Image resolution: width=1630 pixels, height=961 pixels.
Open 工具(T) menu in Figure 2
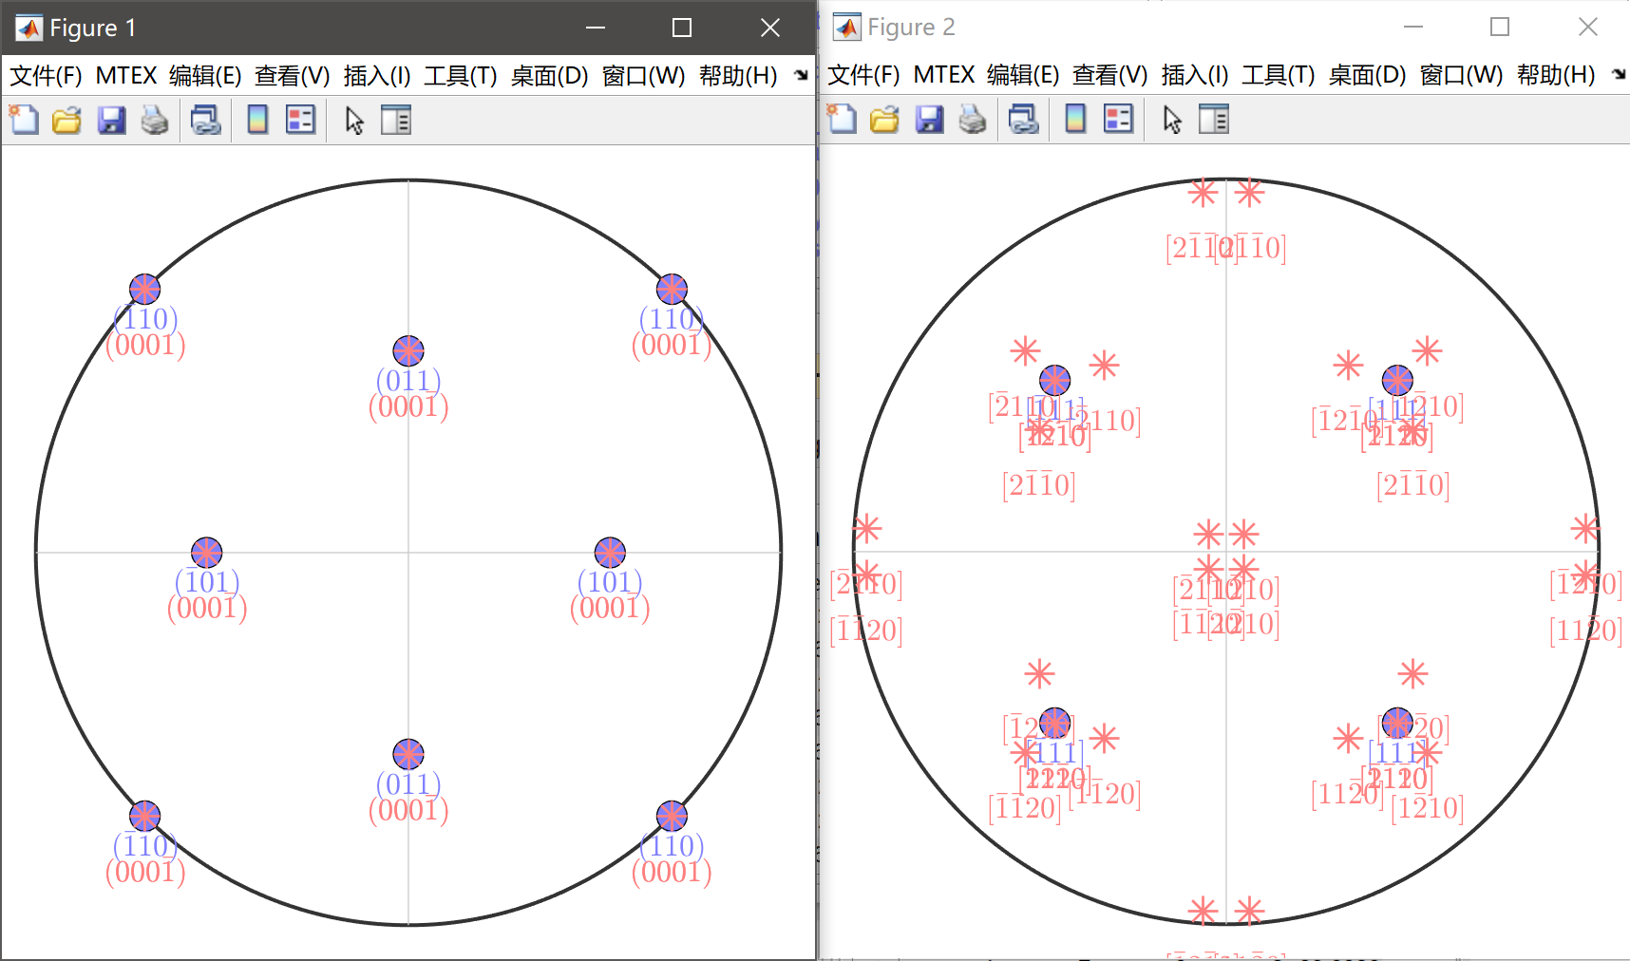[1279, 75]
